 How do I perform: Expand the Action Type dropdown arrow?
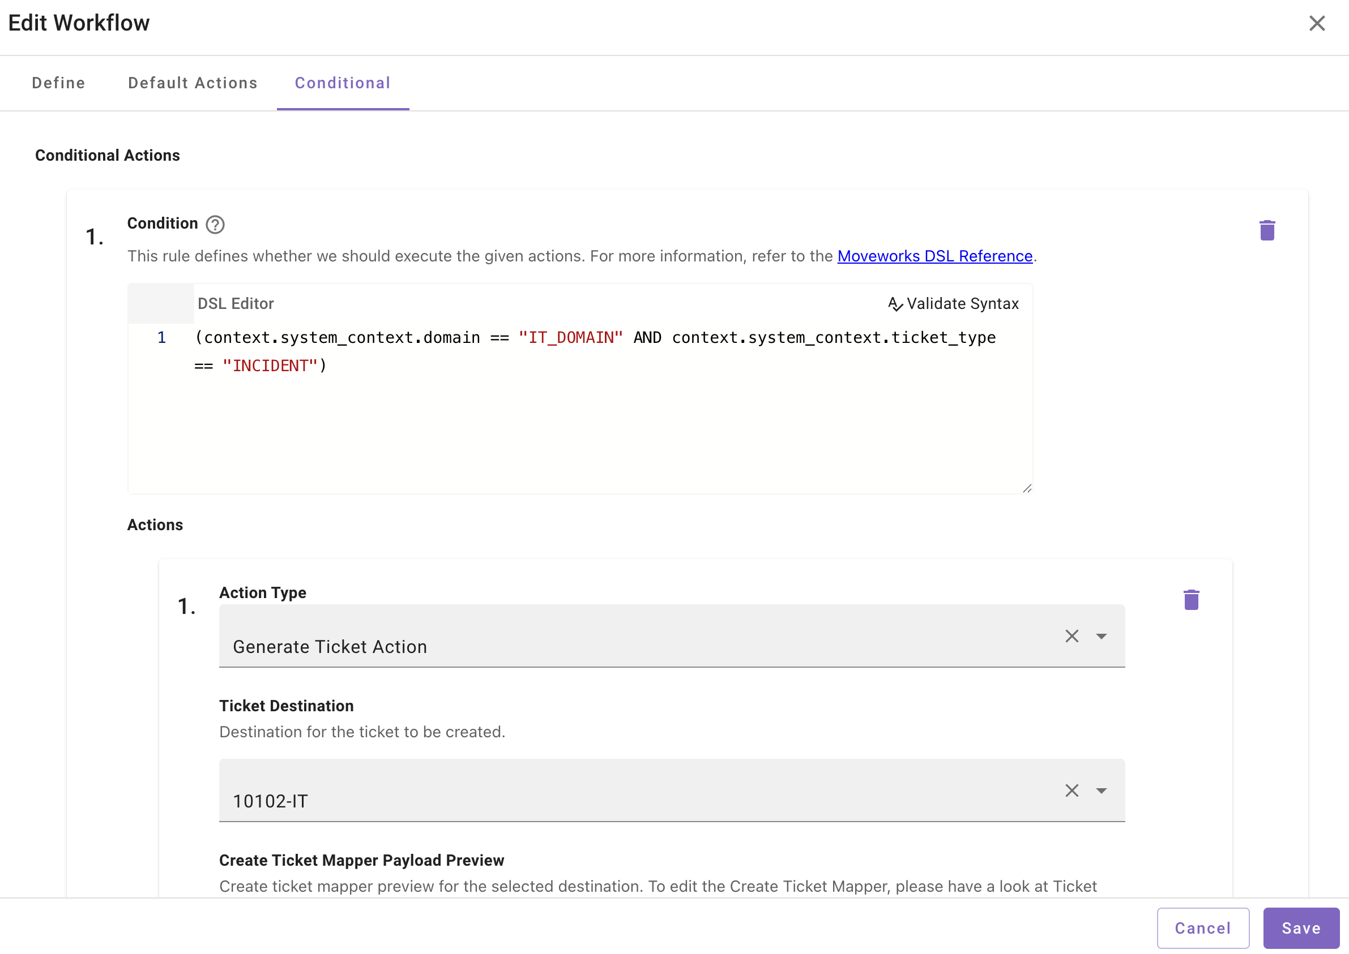tap(1101, 636)
